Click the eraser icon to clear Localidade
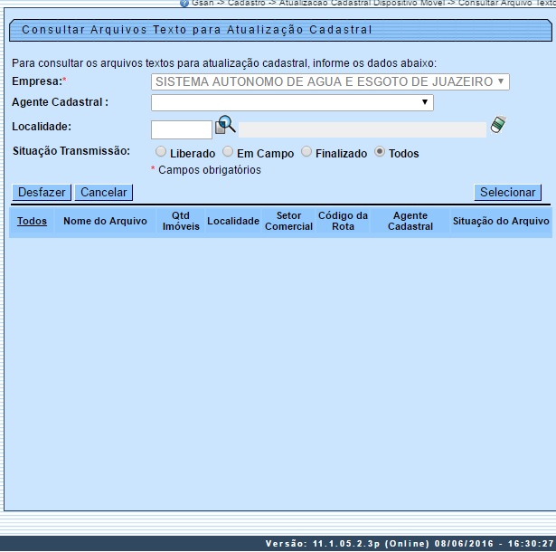This screenshot has height=552, width=556. click(x=496, y=125)
